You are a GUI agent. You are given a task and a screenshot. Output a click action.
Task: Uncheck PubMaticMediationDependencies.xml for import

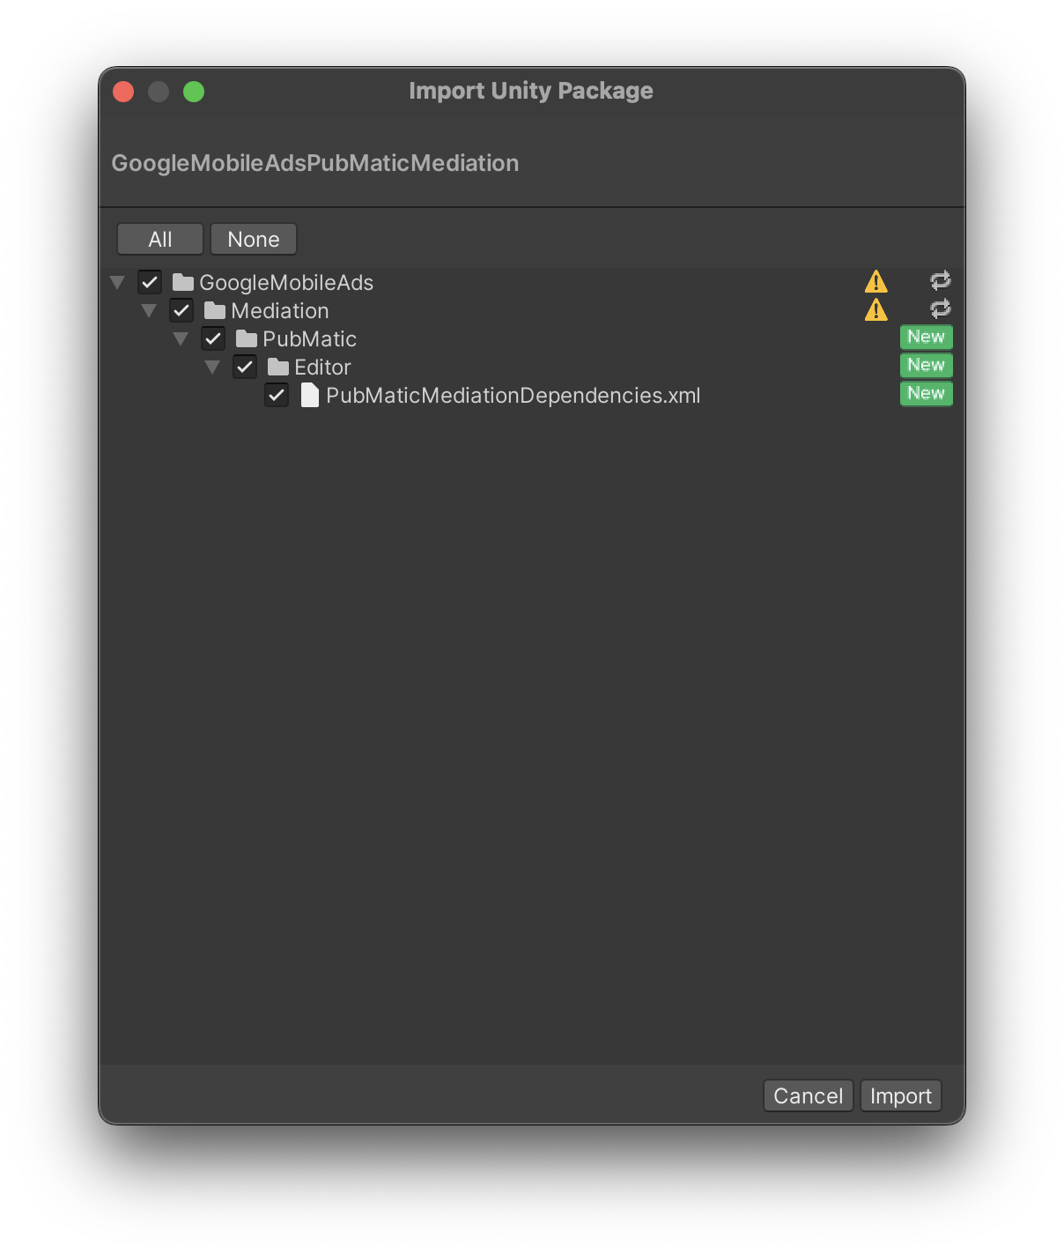[x=277, y=395]
